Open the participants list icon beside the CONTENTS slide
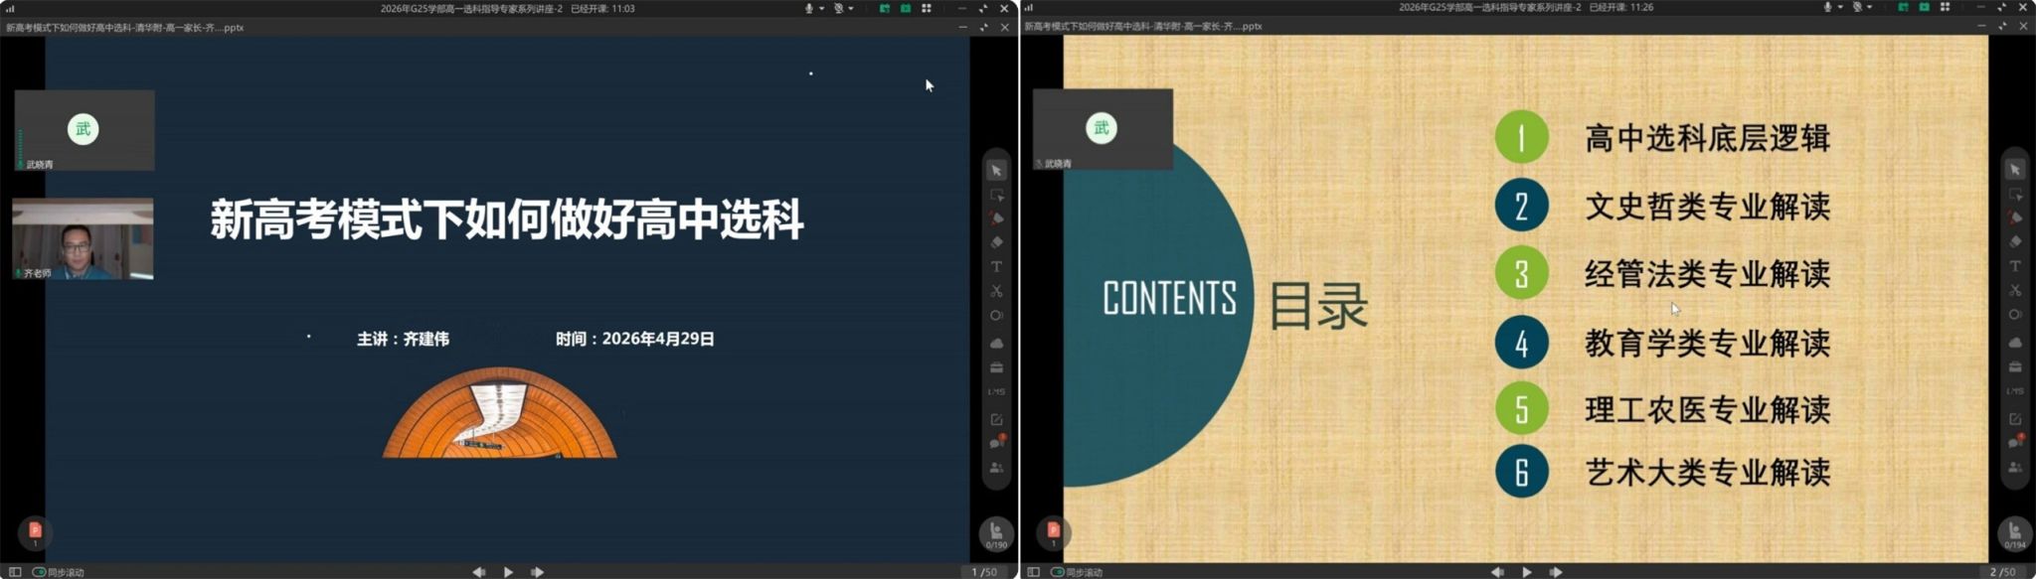This screenshot has width=2036, height=579. tap(2015, 467)
